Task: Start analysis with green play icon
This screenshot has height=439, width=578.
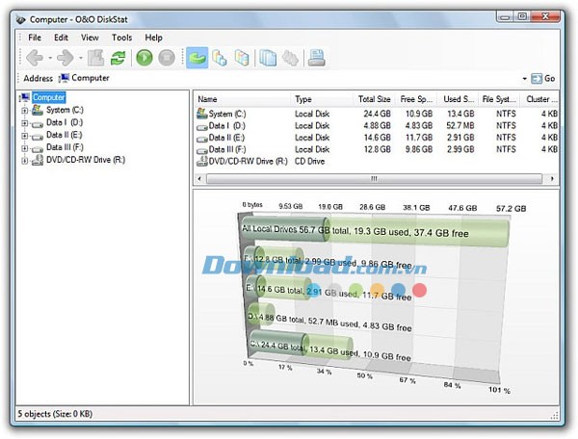Action: coord(144,59)
